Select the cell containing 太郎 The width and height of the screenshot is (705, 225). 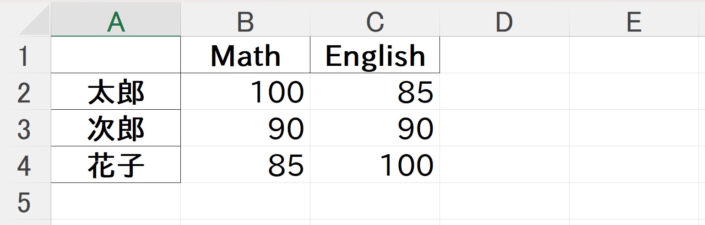[116, 91]
